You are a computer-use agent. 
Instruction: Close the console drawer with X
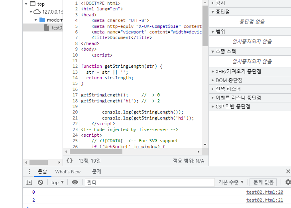click(288, 171)
